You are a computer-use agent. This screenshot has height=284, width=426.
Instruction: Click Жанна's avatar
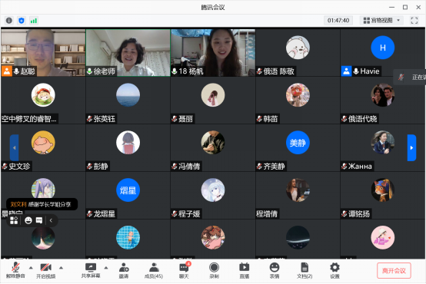[x=382, y=143]
